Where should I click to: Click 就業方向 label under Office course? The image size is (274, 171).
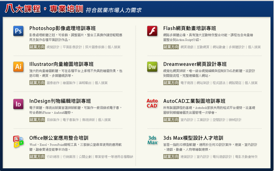37,157
